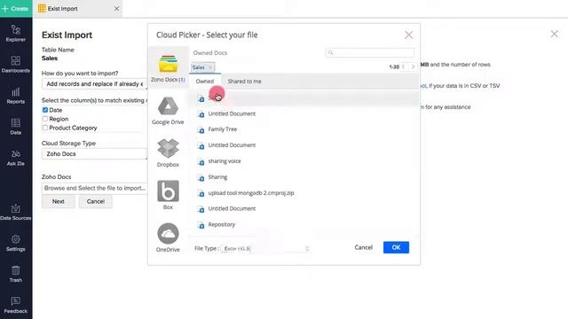
Task: Open the Trash section
Action: (x=16, y=274)
